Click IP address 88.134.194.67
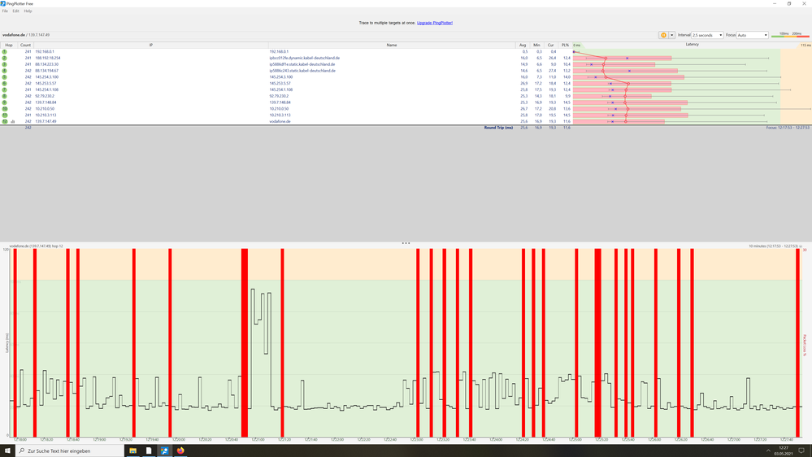The height and width of the screenshot is (457, 812). click(46, 71)
